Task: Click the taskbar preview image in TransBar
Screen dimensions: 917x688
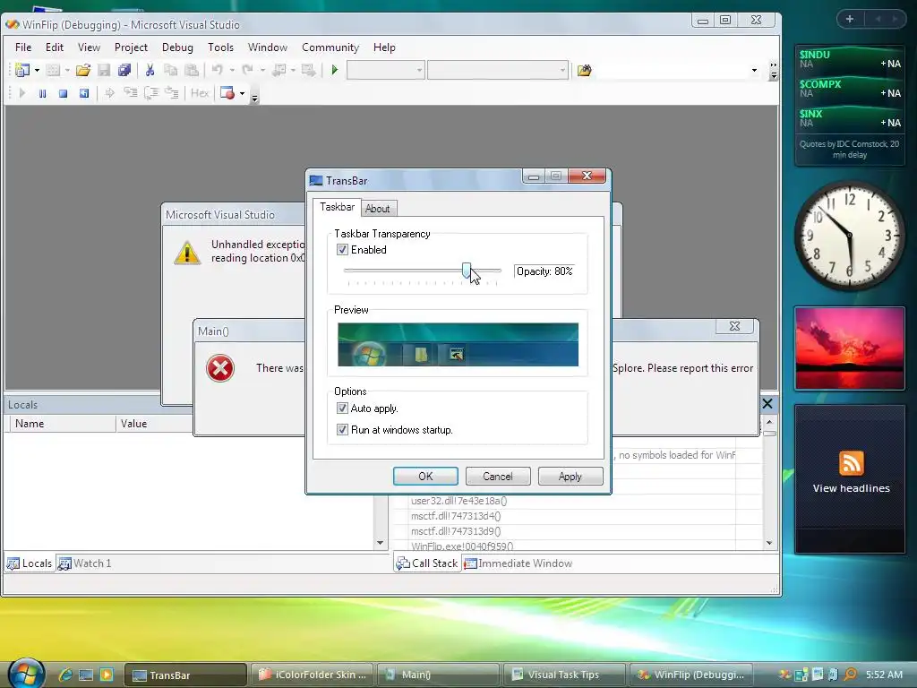Action: 458,345
